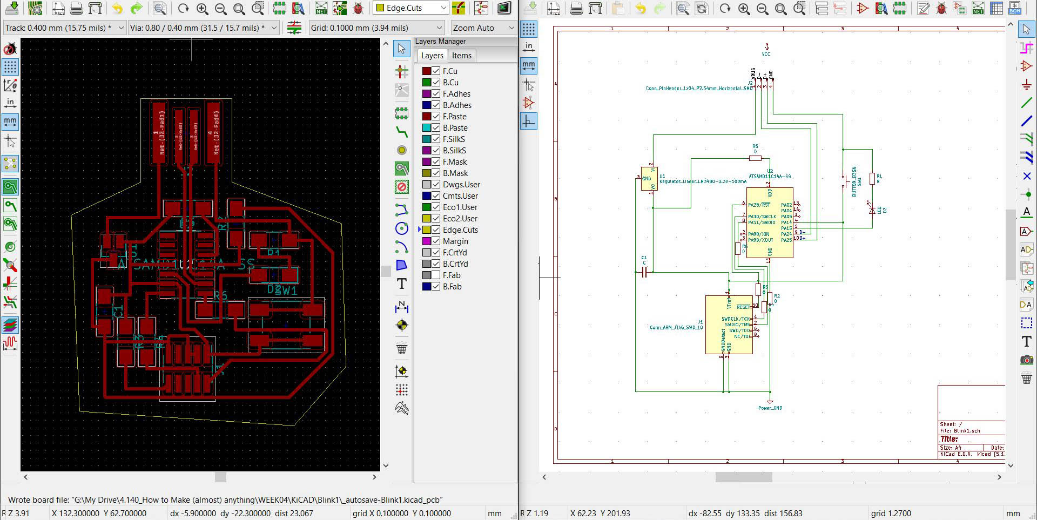Click Eeschema vertical scrollbar thumb
The height and width of the screenshot is (520, 1037).
1011,245
